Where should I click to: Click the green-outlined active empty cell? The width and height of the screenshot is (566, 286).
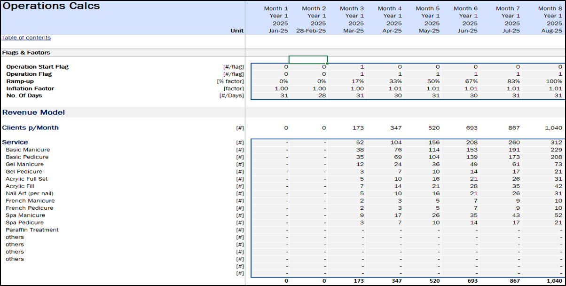308,60
